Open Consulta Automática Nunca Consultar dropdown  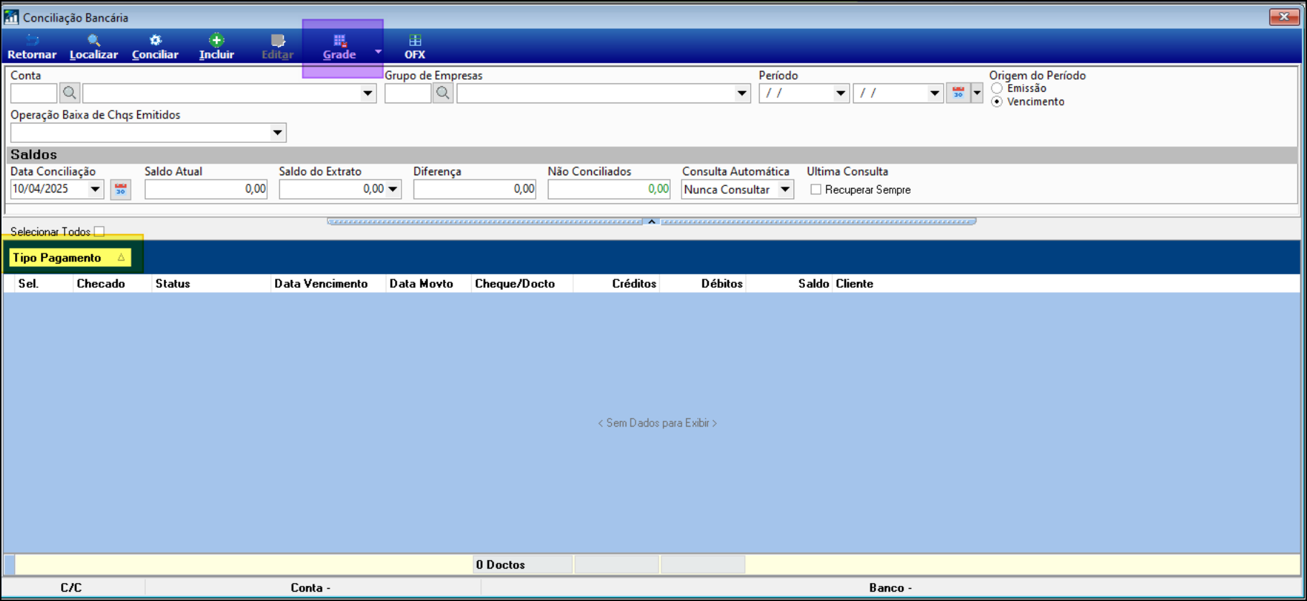(x=786, y=190)
